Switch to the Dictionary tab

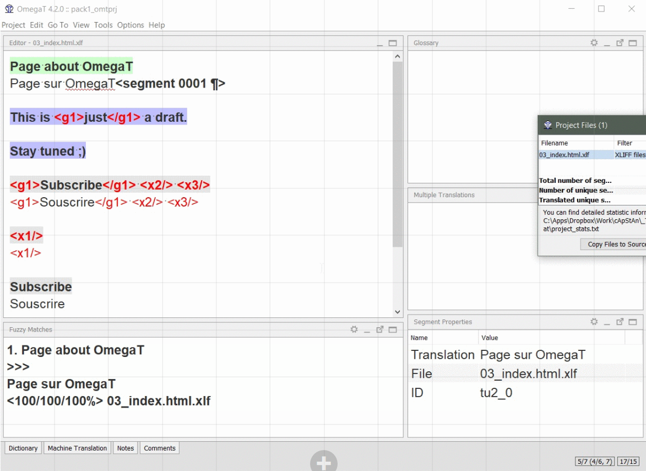pos(23,448)
